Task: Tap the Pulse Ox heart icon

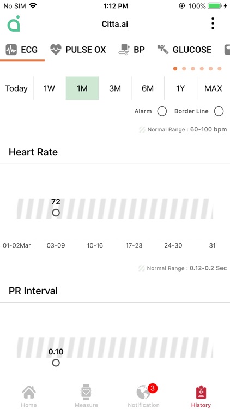Action: (56, 50)
